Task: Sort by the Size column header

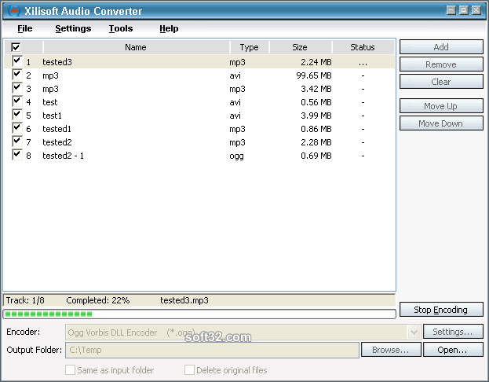Action: click(301, 47)
